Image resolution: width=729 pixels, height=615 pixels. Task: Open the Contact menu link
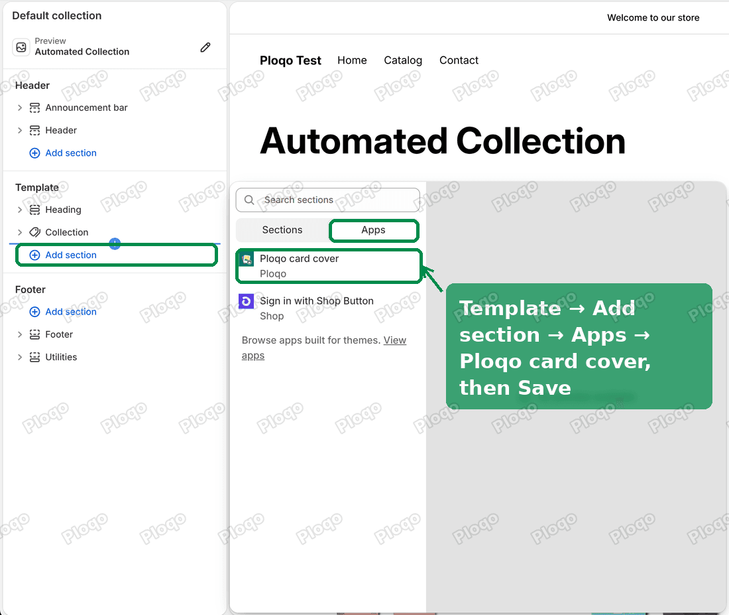[x=459, y=60]
